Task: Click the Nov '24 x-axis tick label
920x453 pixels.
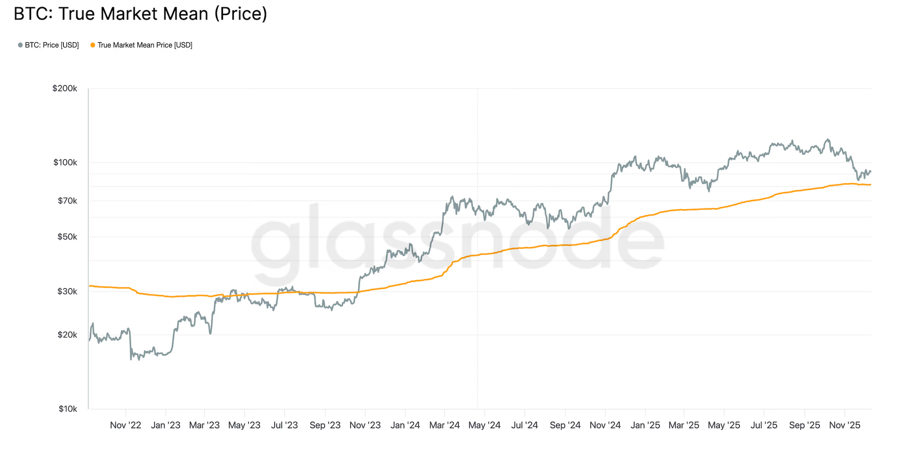Action: [605, 425]
